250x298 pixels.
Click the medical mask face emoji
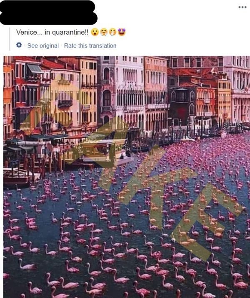point(112,32)
